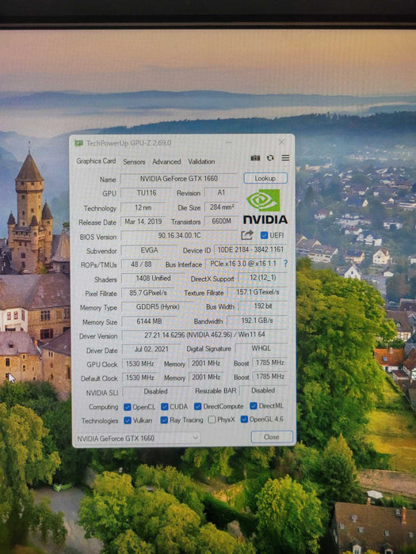Click the GPU Clock value 1530 MHz

pos(139,363)
